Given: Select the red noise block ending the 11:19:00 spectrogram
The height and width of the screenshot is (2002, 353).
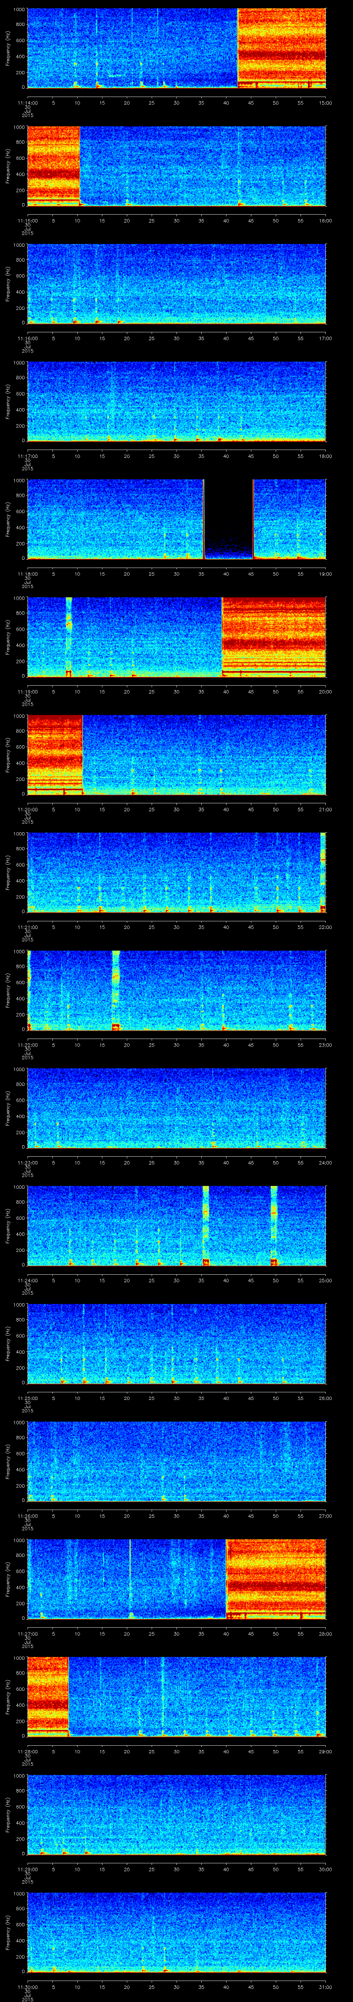Looking at the screenshot, I should 274,637.
